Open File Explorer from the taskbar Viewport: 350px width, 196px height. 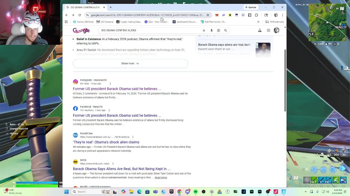(x=131, y=192)
